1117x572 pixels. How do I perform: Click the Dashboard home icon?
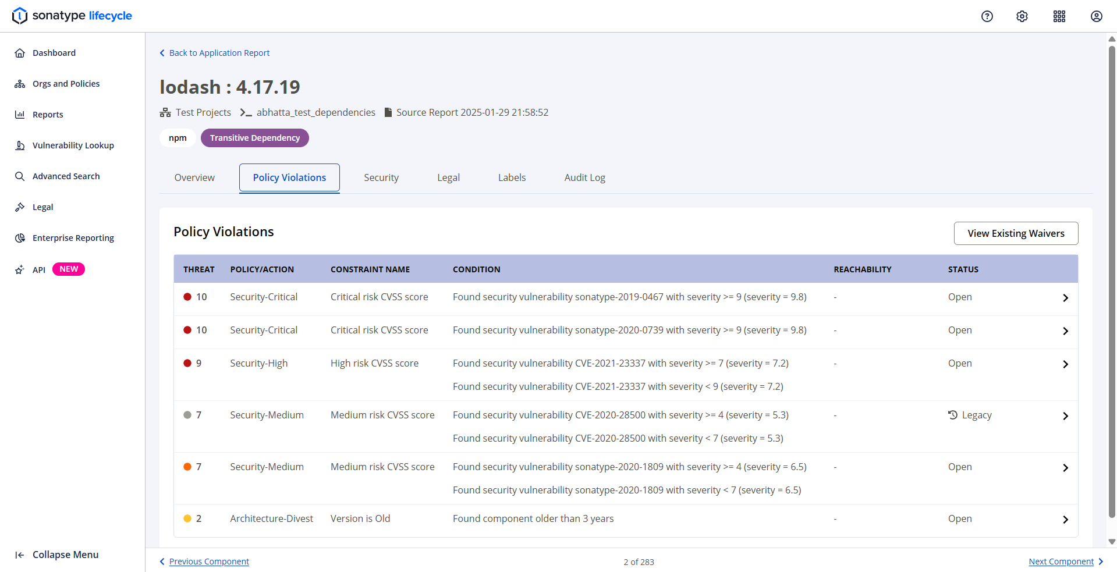pyautogui.click(x=20, y=53)
